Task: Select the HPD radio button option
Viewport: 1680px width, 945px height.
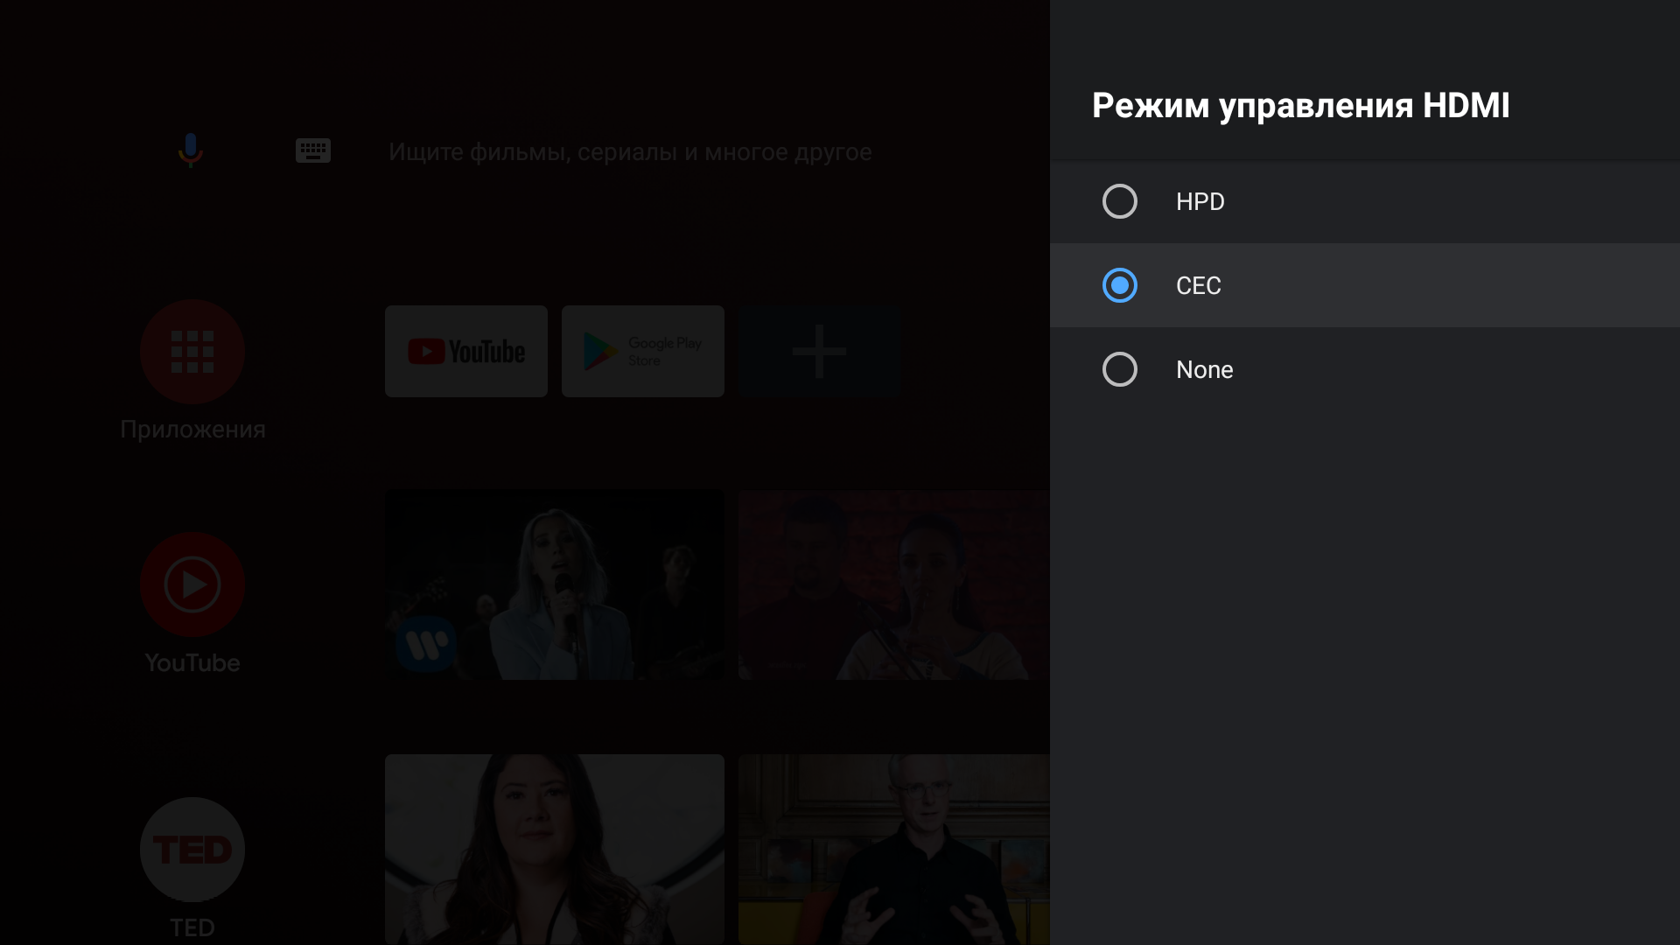Action: tap(1119, 202)
